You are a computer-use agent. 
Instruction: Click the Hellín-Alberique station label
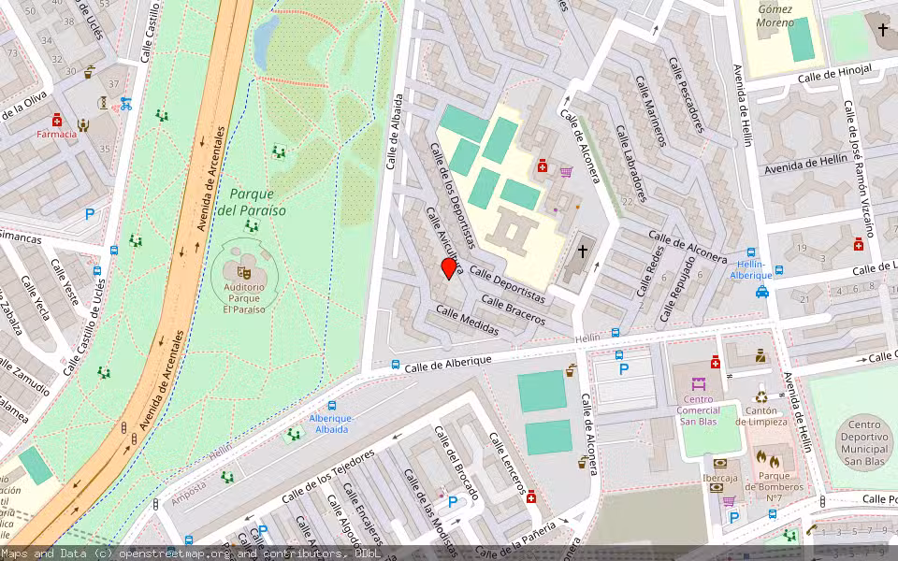tap(752, 269)
